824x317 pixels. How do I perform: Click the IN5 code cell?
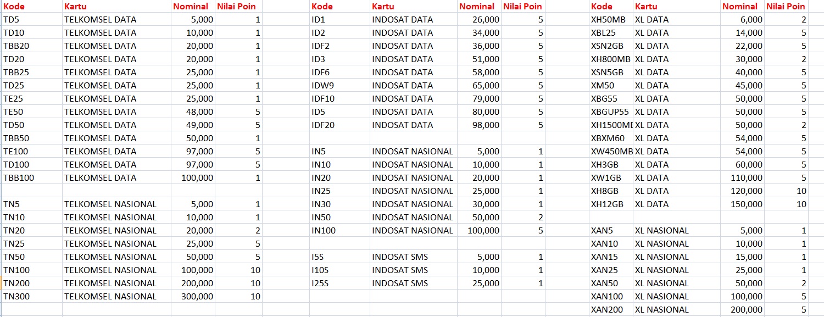point(339,151)
